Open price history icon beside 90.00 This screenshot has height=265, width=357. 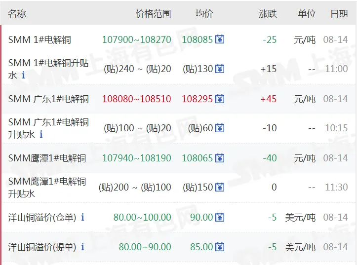point(220,217)
